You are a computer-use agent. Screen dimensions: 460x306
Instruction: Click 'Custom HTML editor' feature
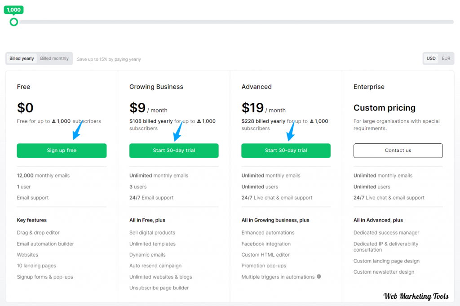(265, 255)
